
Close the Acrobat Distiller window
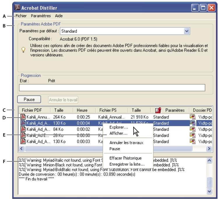212,8
